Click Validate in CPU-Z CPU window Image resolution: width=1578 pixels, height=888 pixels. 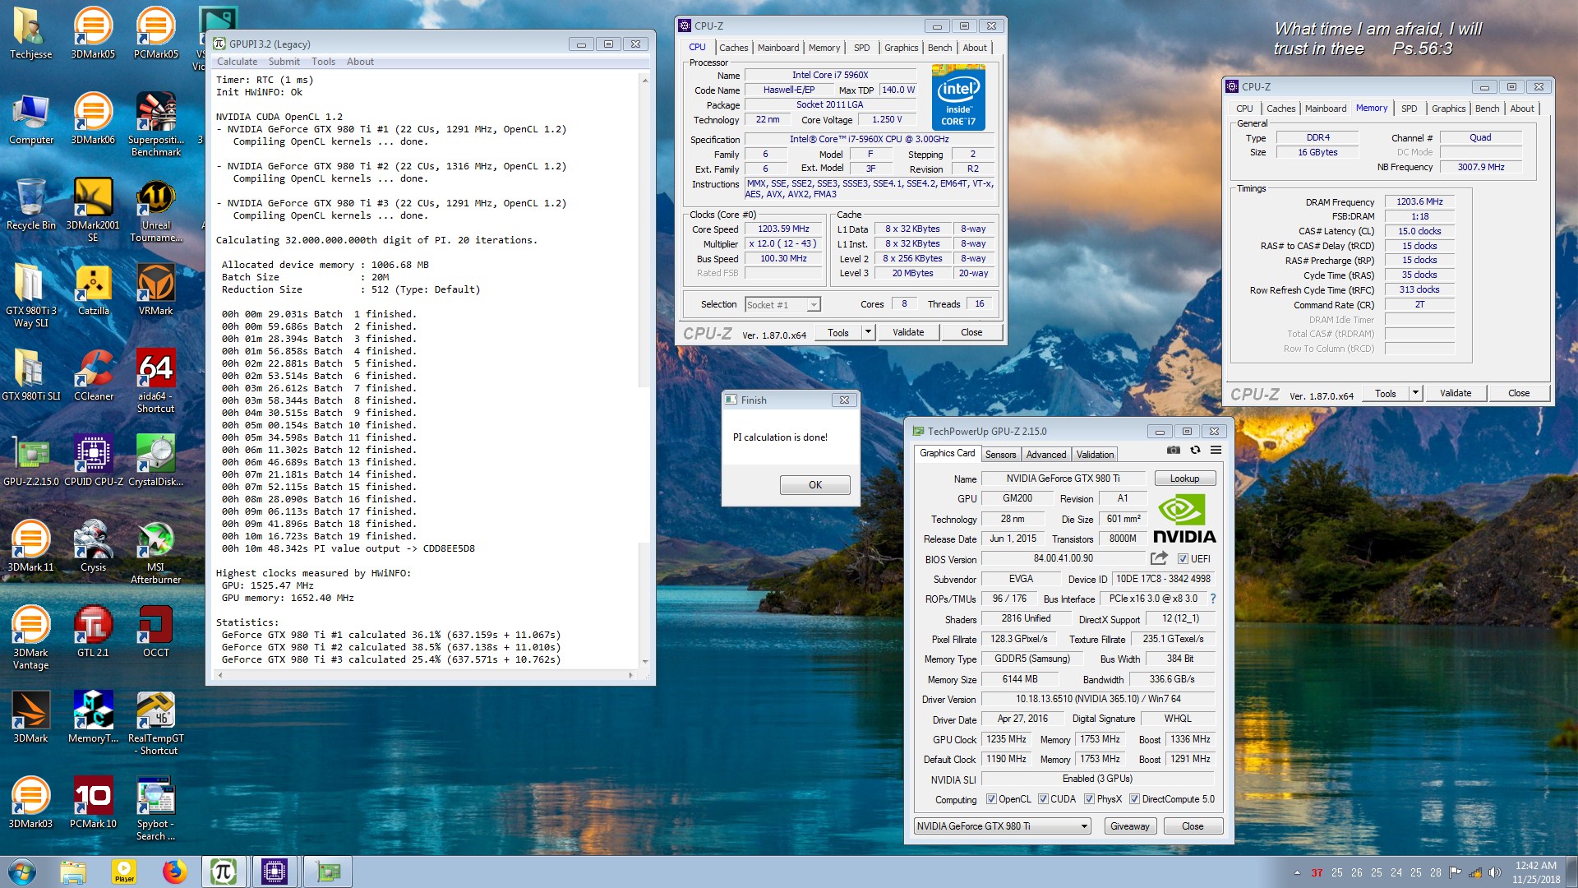pyautogui.click(x=907, y=332)
